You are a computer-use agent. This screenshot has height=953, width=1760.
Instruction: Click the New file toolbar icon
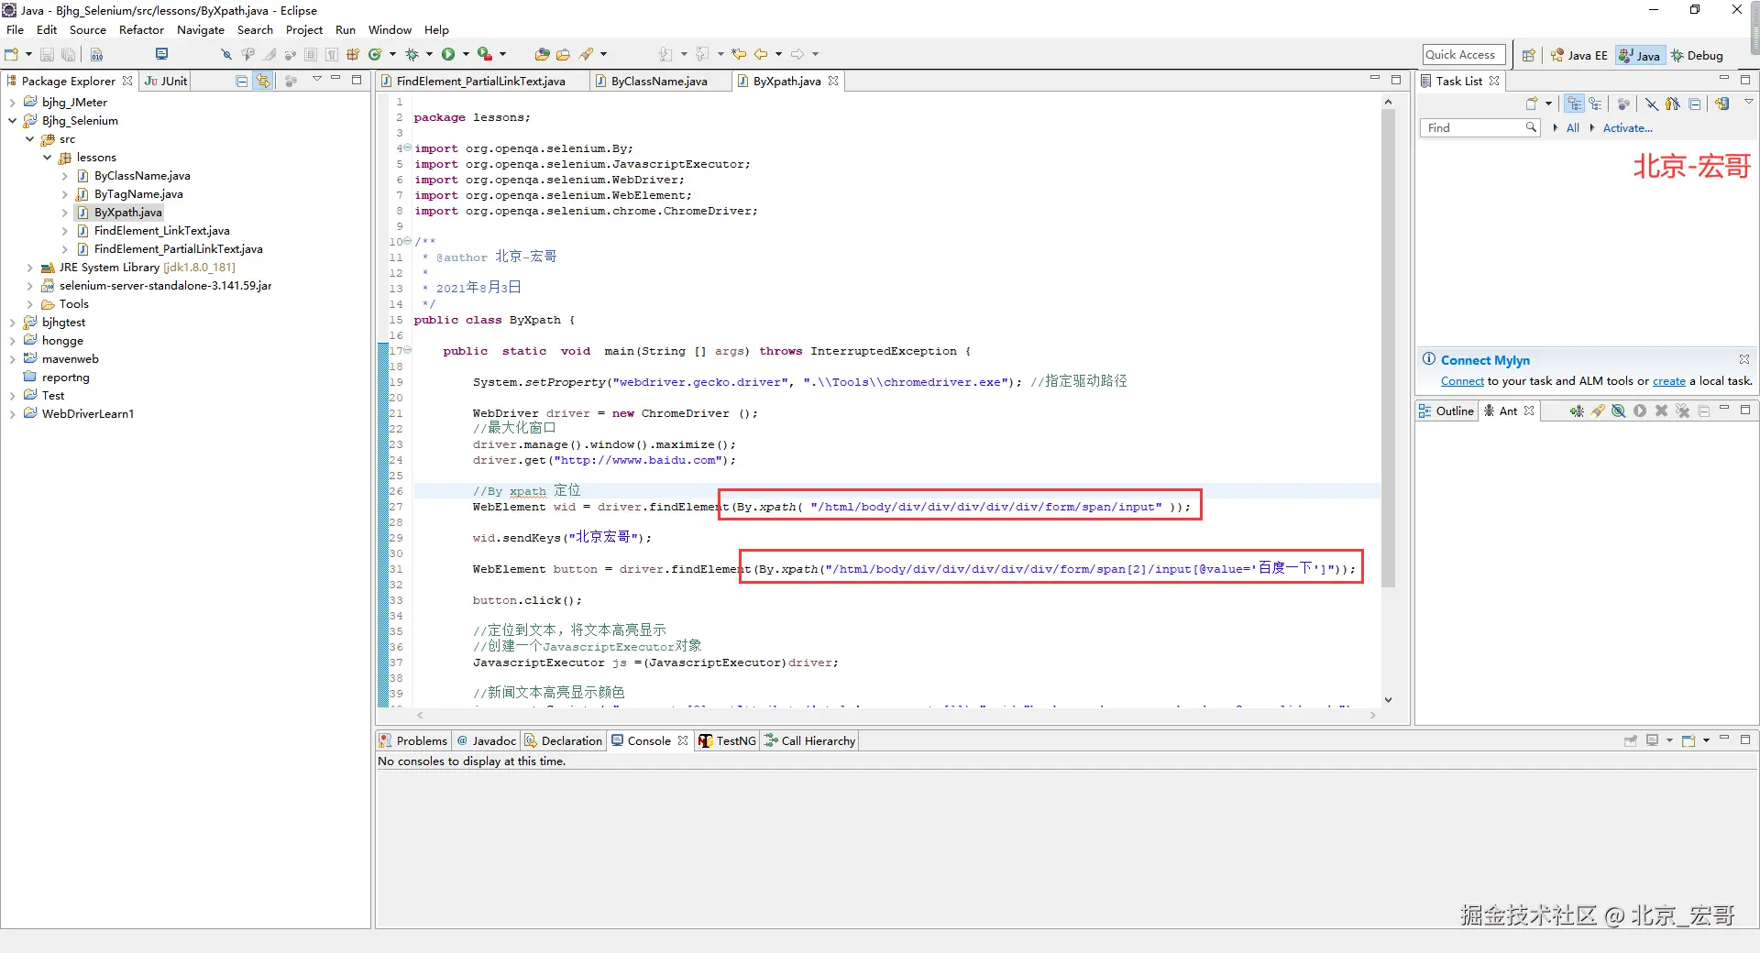click(x=12, y=55)
